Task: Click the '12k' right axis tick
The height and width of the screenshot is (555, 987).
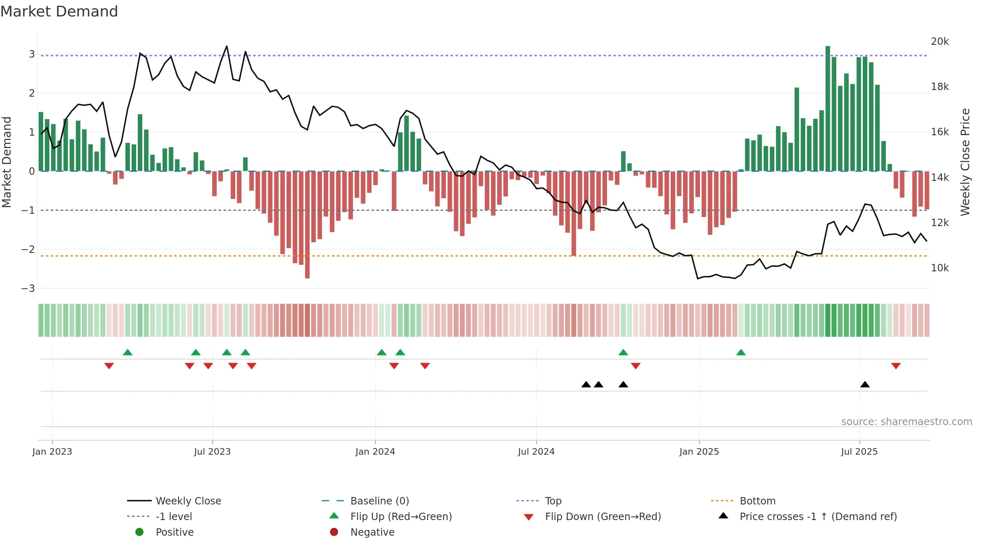Action: 940,222
